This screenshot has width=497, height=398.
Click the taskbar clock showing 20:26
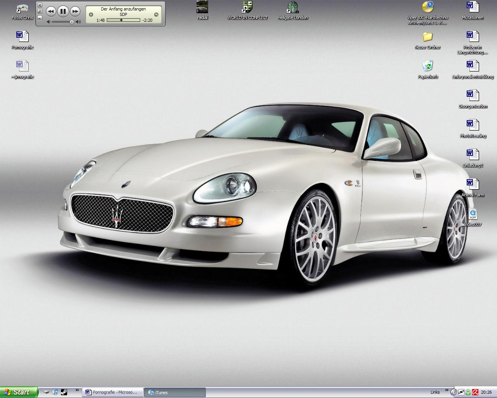(x=486, y=392)
